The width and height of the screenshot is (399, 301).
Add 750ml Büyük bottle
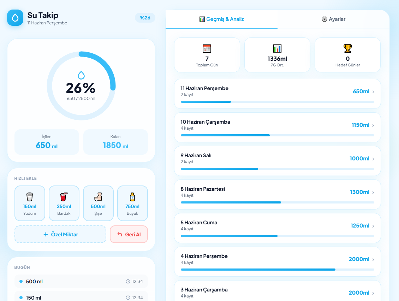(x=132, y=203)
